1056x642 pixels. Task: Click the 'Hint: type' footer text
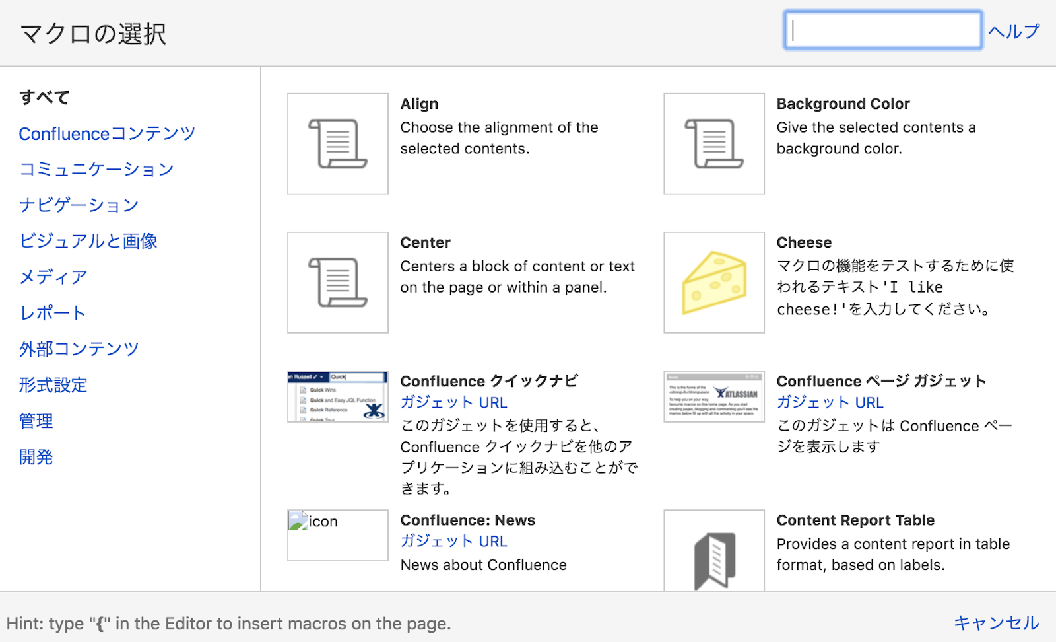tap(228, 624)
